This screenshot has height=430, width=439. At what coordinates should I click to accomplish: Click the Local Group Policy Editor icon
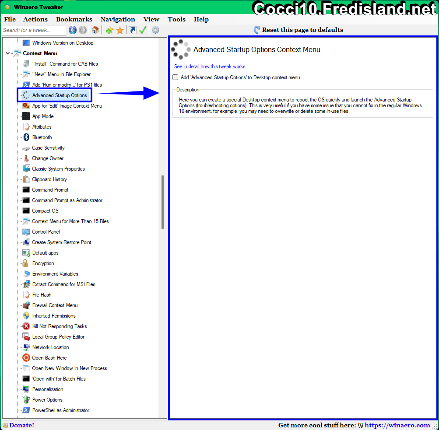click(x=26, y=336)
